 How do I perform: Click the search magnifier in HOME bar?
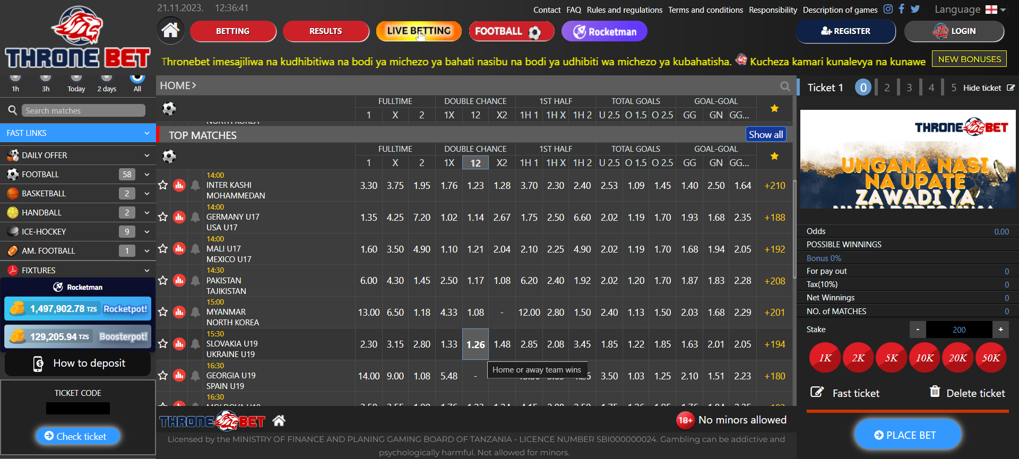(x=785, y=86)
